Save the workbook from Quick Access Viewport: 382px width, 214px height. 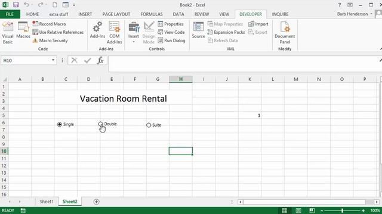pyautogui.click(x=16, y=5)
